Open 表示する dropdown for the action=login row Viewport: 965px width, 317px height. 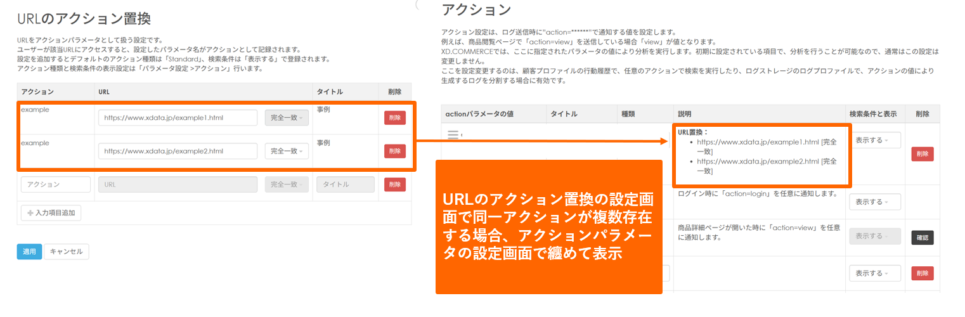pyautogui.click(x=874, y=202)
